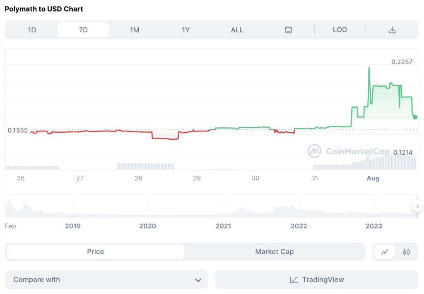Select the 7D time range tab

[x=83, y=30]
